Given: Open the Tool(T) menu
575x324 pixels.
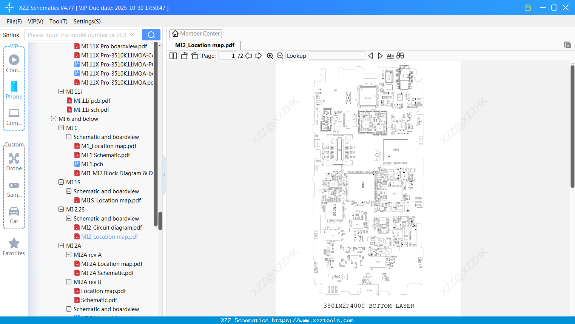Looking at the screenshot, I should [x=58, y=22].
